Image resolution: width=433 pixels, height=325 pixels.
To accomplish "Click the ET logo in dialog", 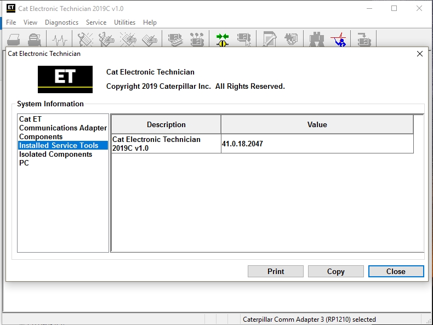I will [x=65, y=79].
